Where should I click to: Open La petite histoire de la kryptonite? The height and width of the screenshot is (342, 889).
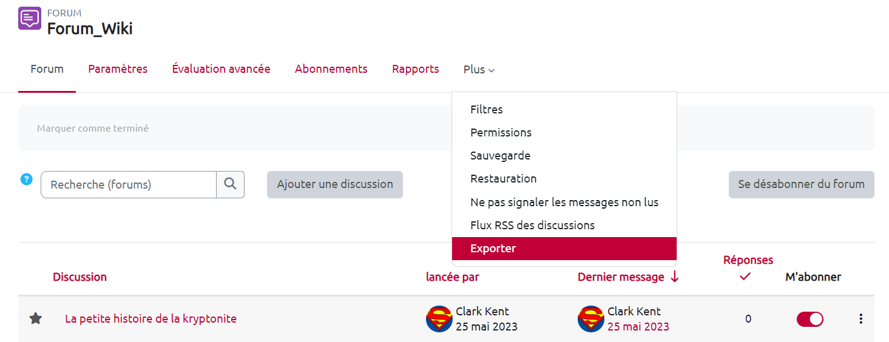[x=150, y=318]
